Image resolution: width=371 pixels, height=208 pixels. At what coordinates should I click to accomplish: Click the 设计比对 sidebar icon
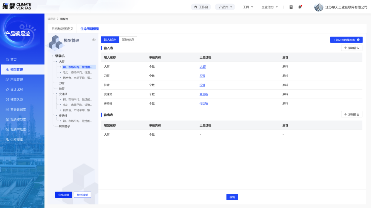tap(7, 90)
